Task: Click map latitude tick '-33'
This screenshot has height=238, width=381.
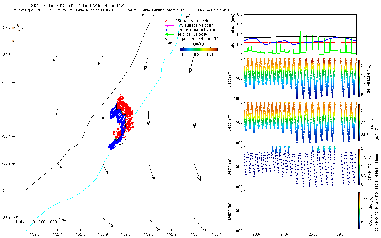Action: (7, 109)
